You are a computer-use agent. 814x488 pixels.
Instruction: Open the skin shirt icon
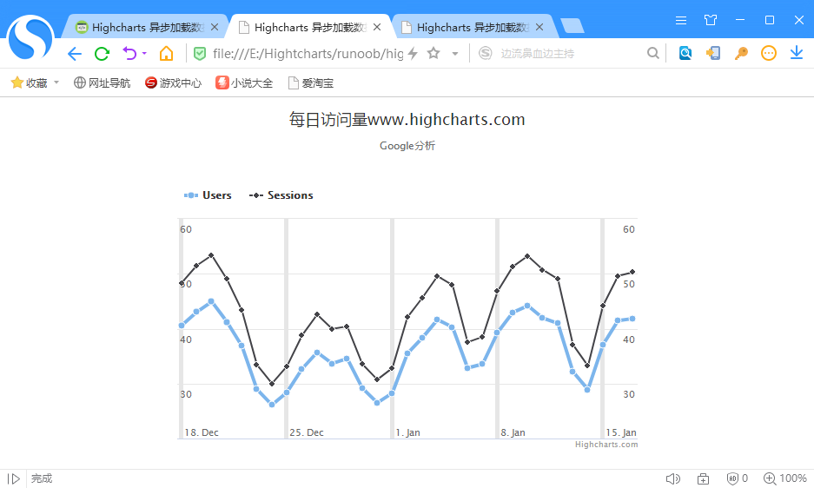(711, 20)
